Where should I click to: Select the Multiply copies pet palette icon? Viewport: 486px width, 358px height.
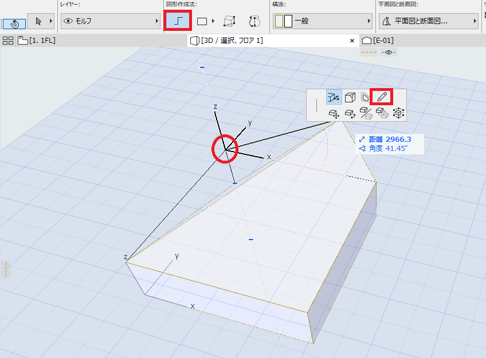coord(382,113)
